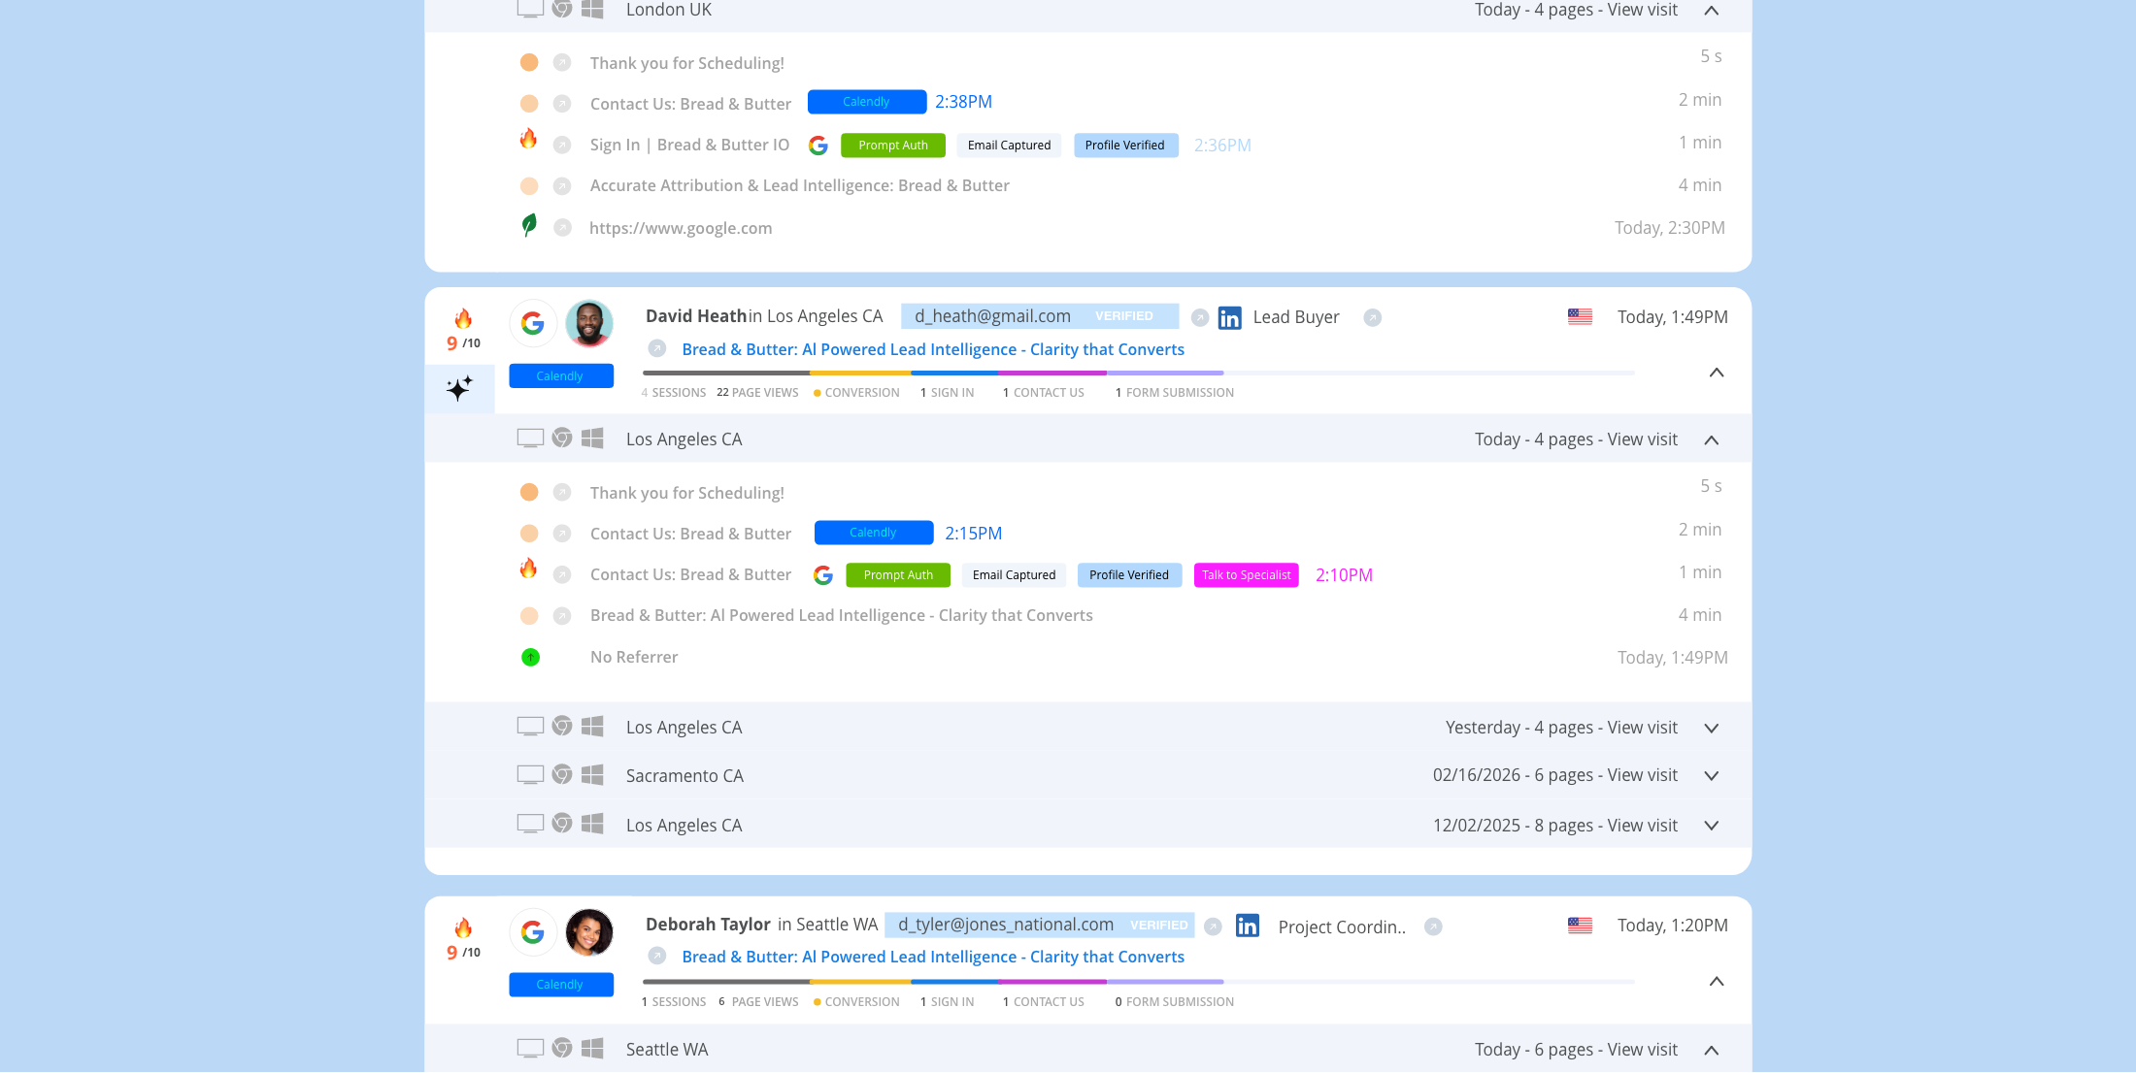Expand yesterday's Los Angeles CA visit
The height and width of the screenshot is (1073, 2136).
(x=1711, y=728)
